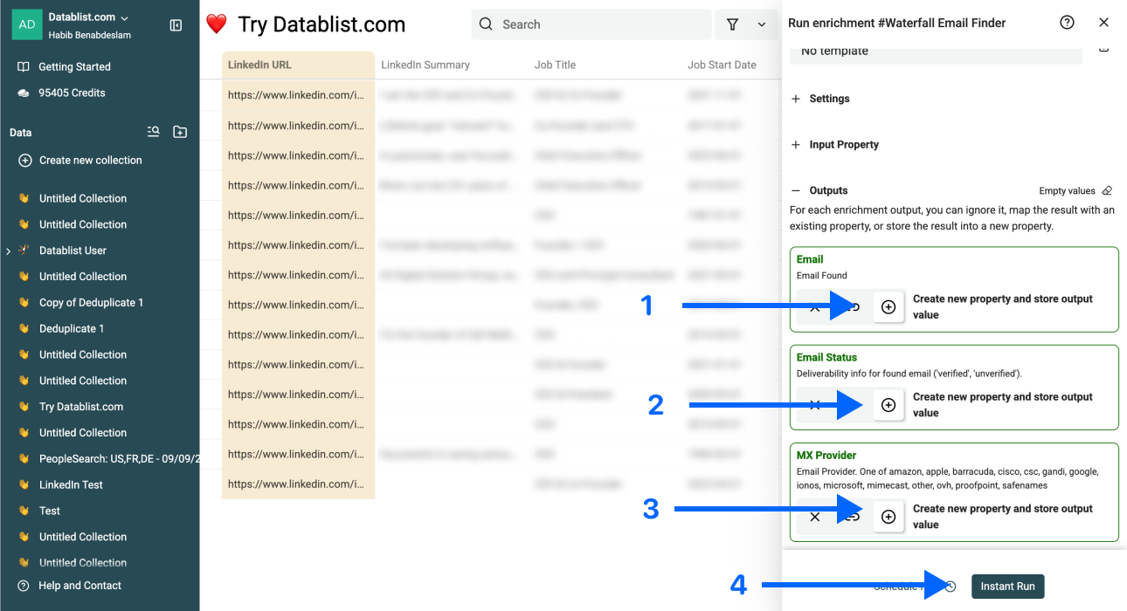Screen dimensions: 1127x611
Task: Click the plus icon for Email Status output
Action: pyautogui.click(x=888, y=405)
